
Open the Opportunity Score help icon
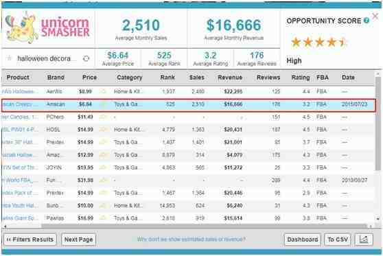[x=366, y=21]
